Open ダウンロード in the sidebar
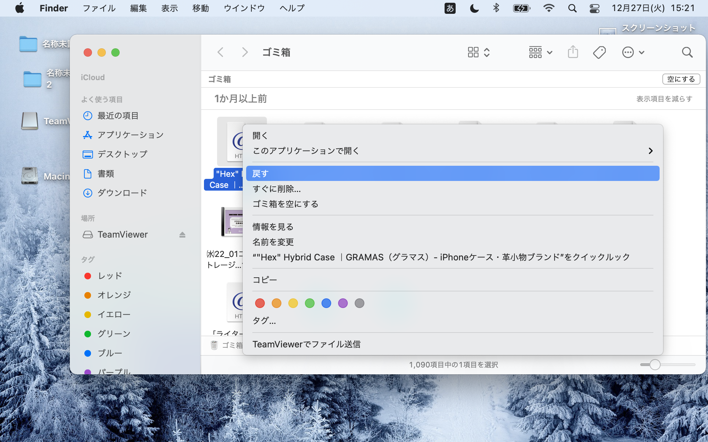Screen dimensions: 708x442 122,193
